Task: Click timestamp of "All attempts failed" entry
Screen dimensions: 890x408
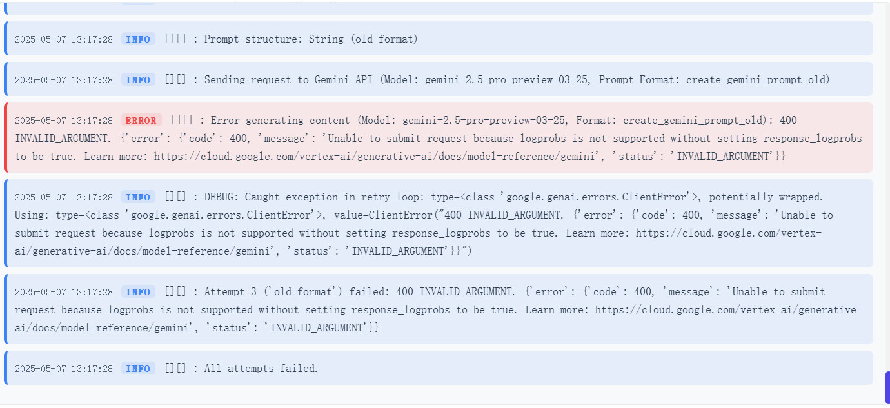Action: coord(64,369)
